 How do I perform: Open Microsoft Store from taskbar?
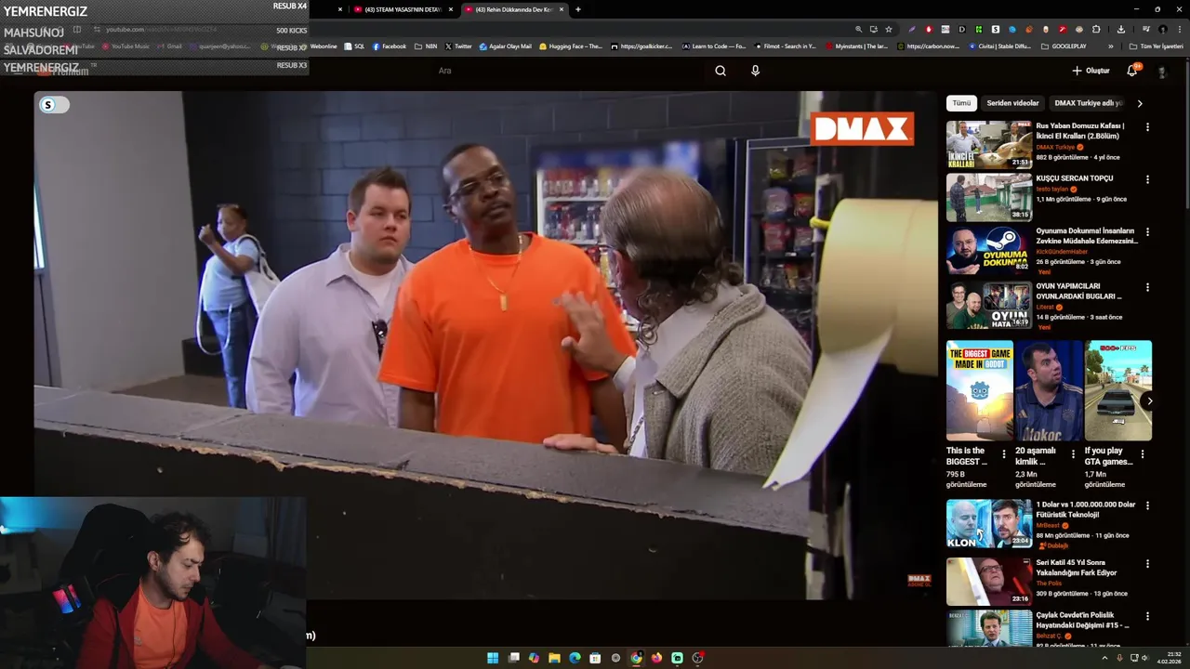(x=595, y=658)
